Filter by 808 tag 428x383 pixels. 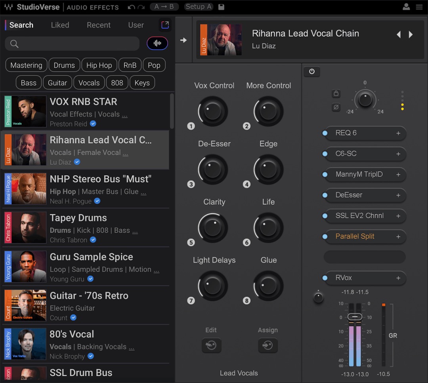[117, 83]
